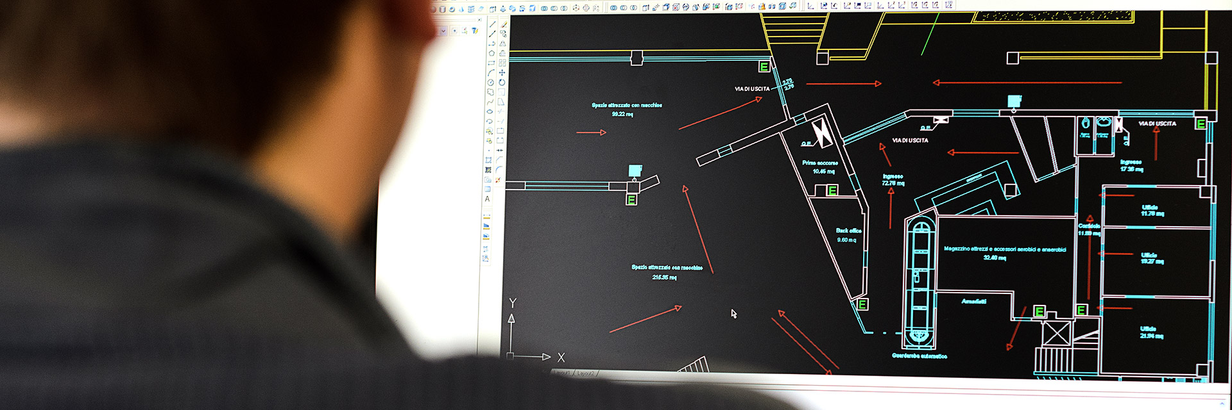Select the 'Guardaroba automatico' label
The width and height of the screenshot is (1232, 410).
click(919, 356)
